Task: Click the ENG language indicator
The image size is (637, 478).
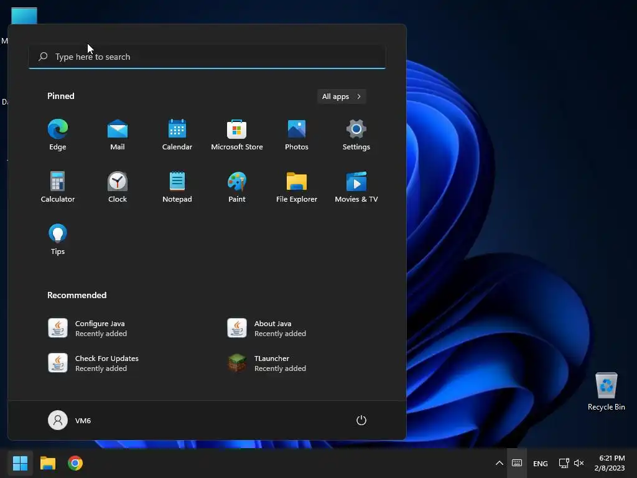Action: click(541, 463)
